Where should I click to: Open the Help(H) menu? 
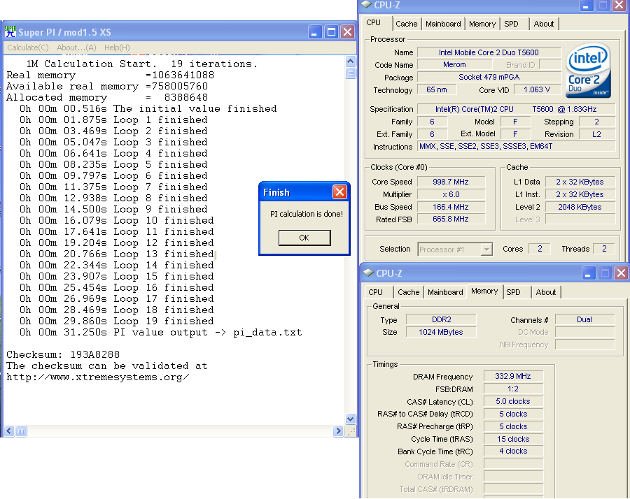[x=117, y=48]
